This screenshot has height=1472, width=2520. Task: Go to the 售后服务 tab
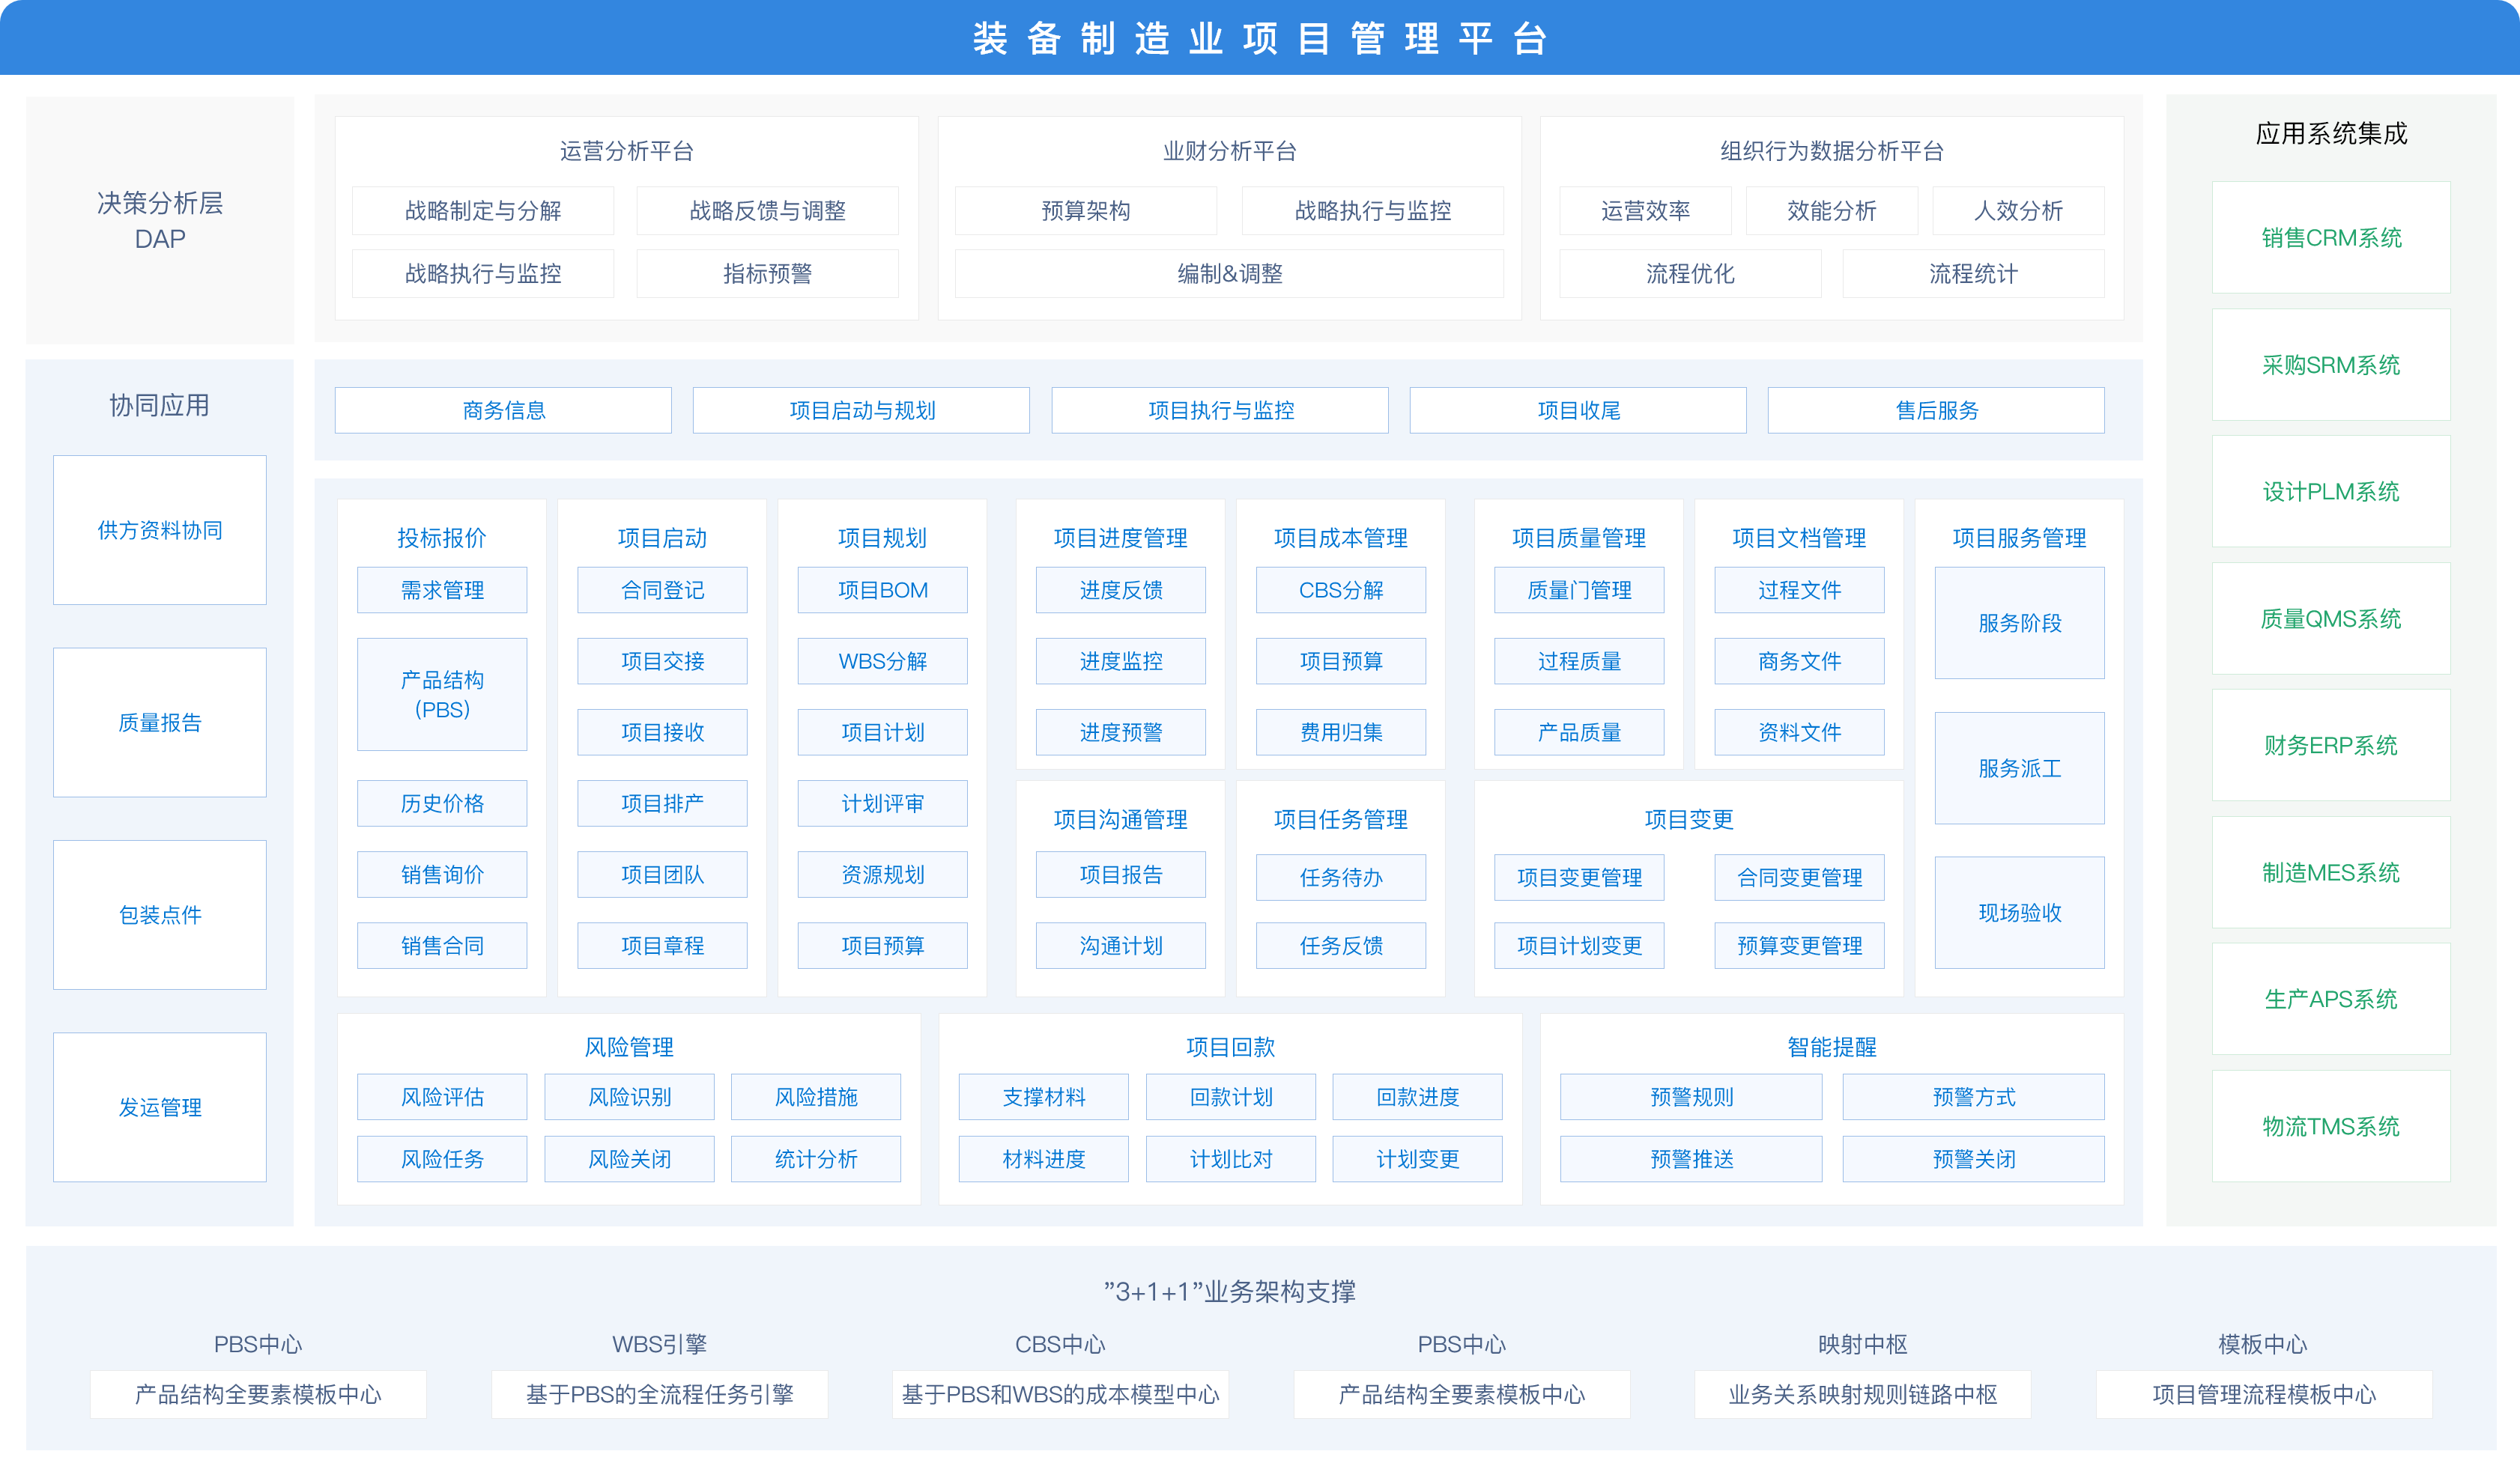1936,410
